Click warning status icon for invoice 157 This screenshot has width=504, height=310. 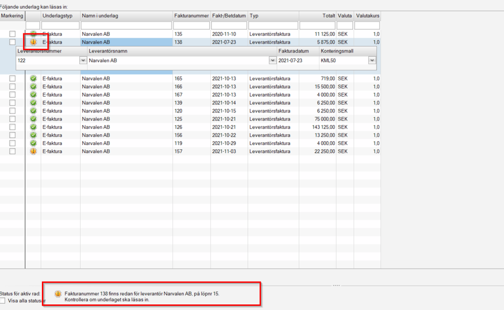[x=33, y=151]
